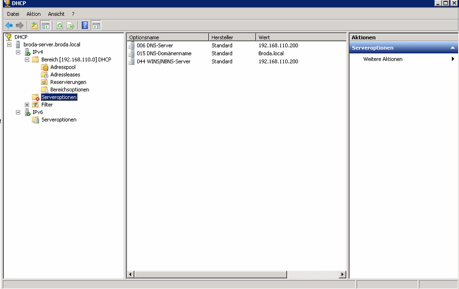459x289 pixels.
Task: Select Bereich [192.168.110.0] DHCP in tree
Action: tap(76, 60)
